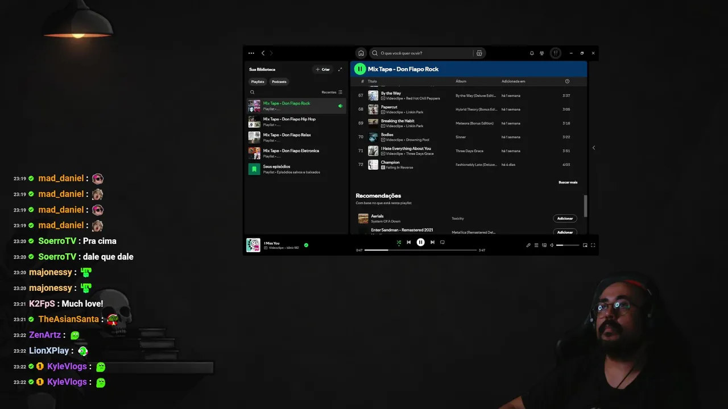This screenshot has height=409, width=728.
Task: Open the profile avatar menu
Action: pyautogui.click(x=556, y=53)
